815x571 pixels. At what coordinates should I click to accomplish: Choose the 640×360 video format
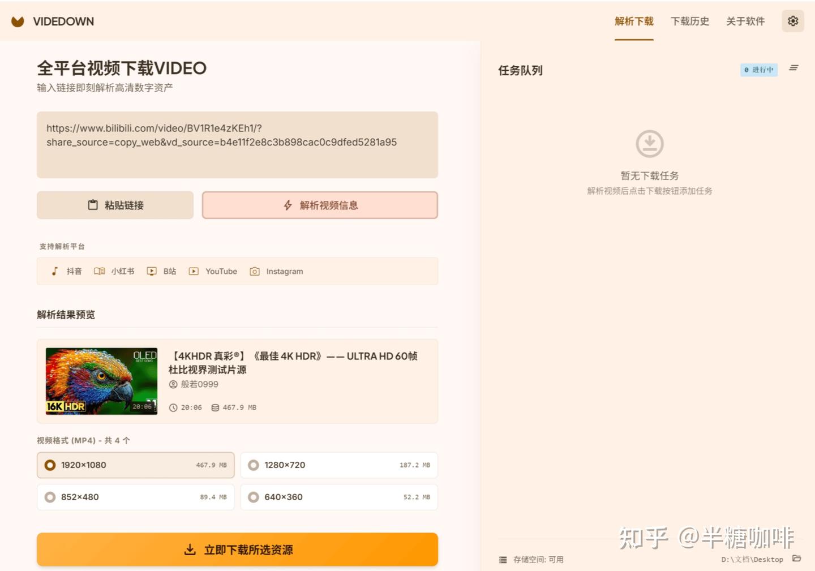point(339,497)
